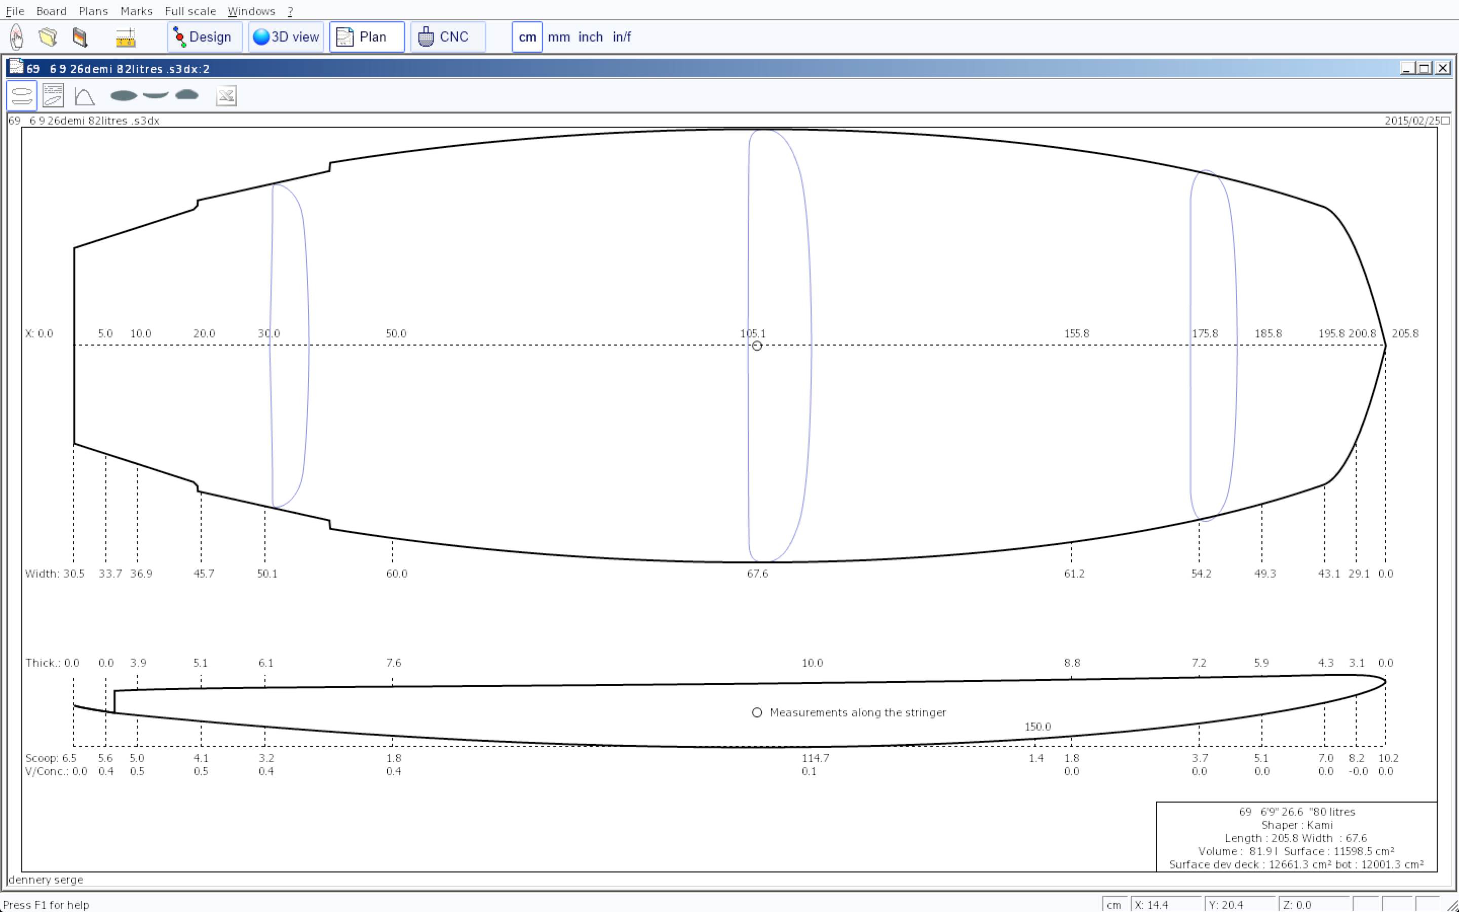
Task: Select the outline and profile plan view icon
Action: [x=22, y=96]
